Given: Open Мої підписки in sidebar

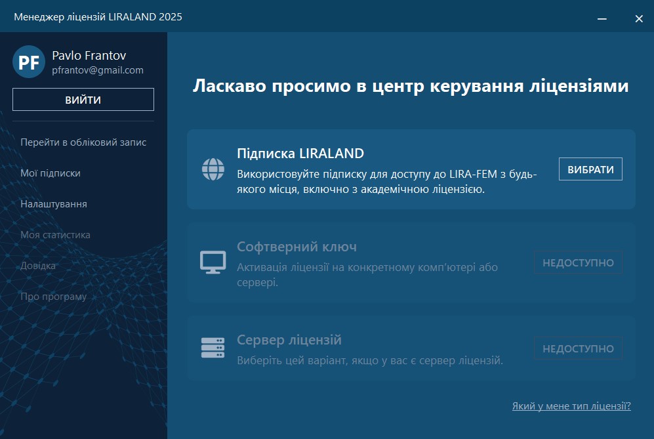Looking at the screenshot, I should (x=51, y=173).
